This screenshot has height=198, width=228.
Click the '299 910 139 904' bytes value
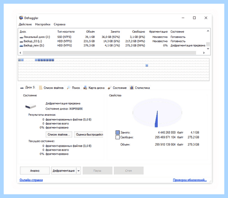165,145
